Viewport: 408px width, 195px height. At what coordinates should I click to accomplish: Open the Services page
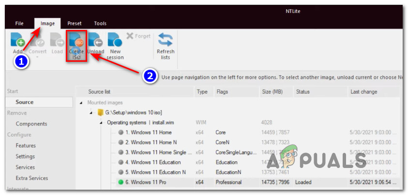(x=25, y=167)
